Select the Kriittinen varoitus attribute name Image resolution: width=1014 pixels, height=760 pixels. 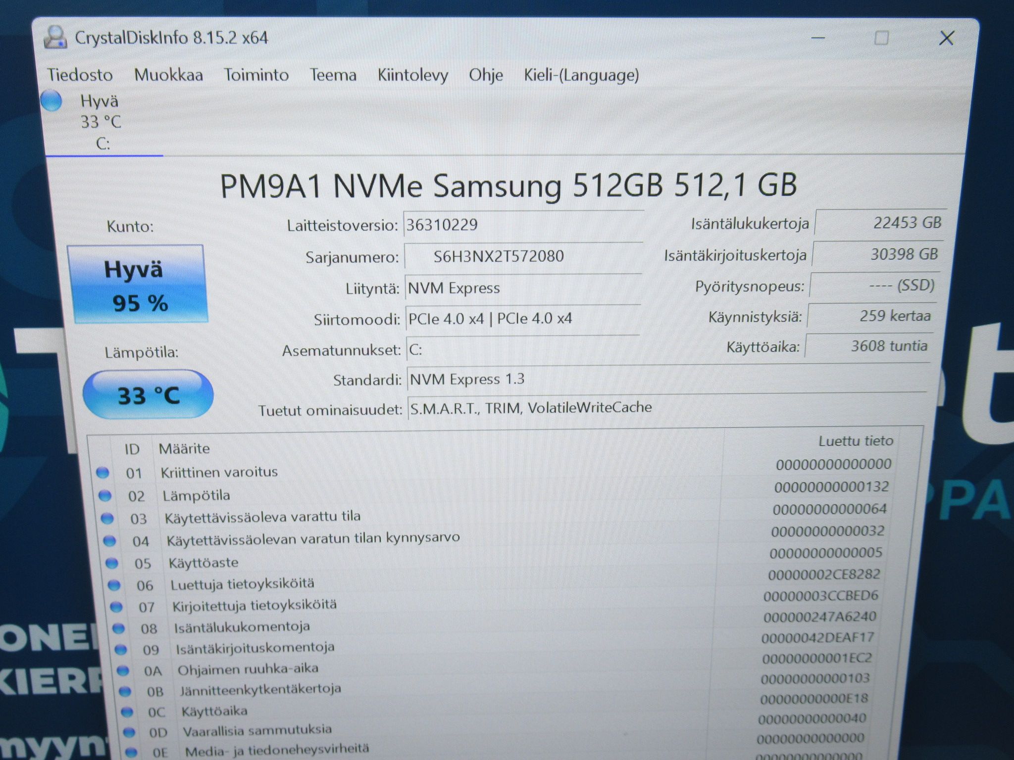tap(219, 472)
